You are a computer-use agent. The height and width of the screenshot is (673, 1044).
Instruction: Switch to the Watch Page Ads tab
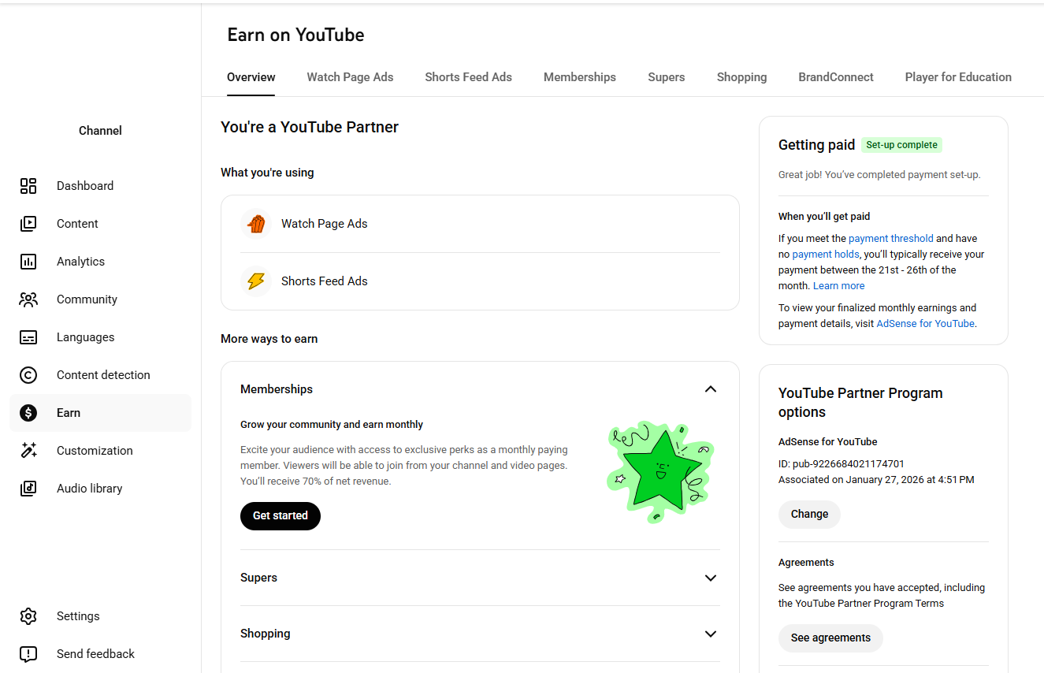(350, 77)
